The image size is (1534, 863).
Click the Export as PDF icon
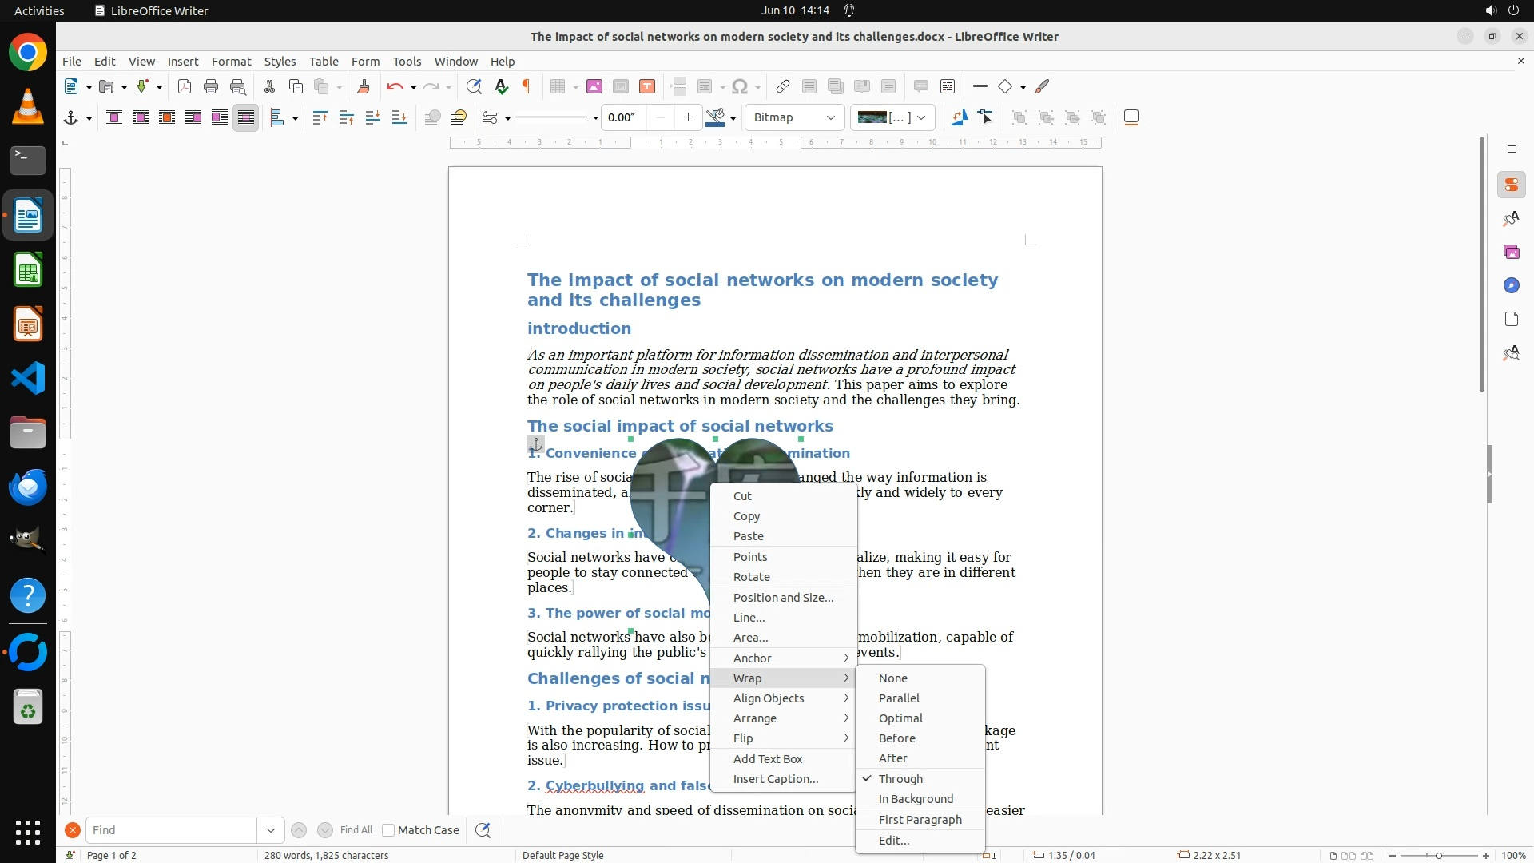pos(185,87)
